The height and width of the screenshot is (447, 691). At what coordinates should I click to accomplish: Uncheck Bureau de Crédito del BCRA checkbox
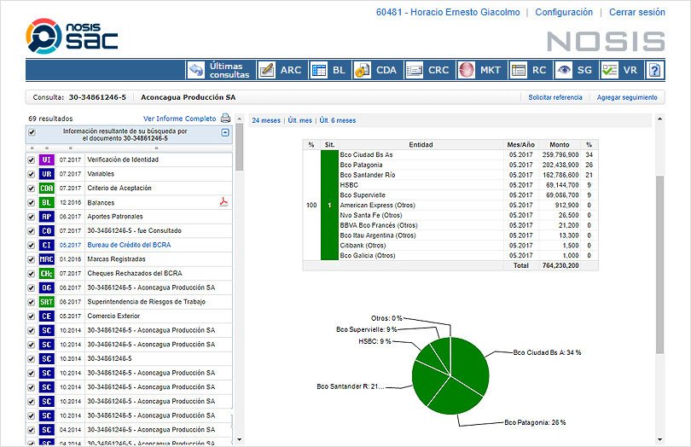(32, 245)
